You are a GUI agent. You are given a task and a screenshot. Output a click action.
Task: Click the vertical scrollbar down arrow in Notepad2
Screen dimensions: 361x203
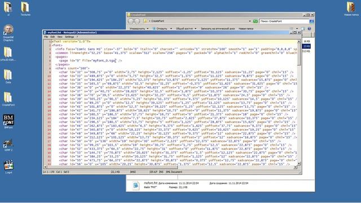[299, 164]
